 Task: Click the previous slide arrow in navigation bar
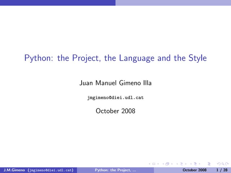point(150,164)
